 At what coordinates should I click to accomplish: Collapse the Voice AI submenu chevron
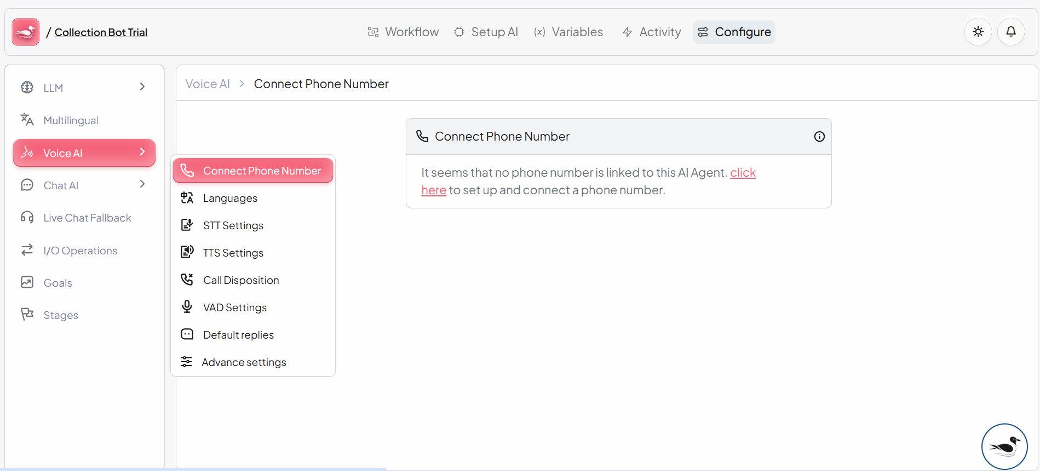coord(142,152)
